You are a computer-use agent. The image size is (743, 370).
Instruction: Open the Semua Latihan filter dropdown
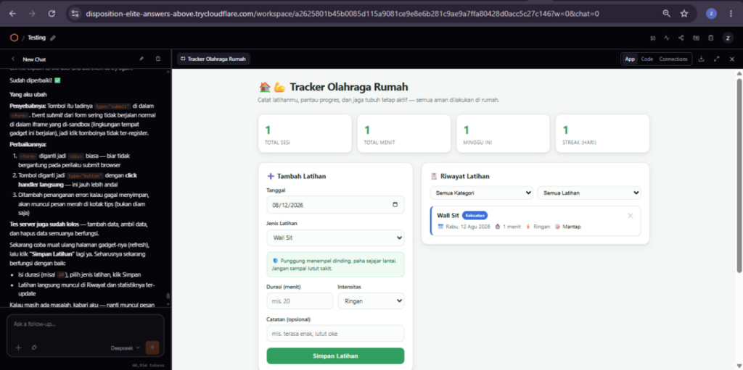(589, 193)
